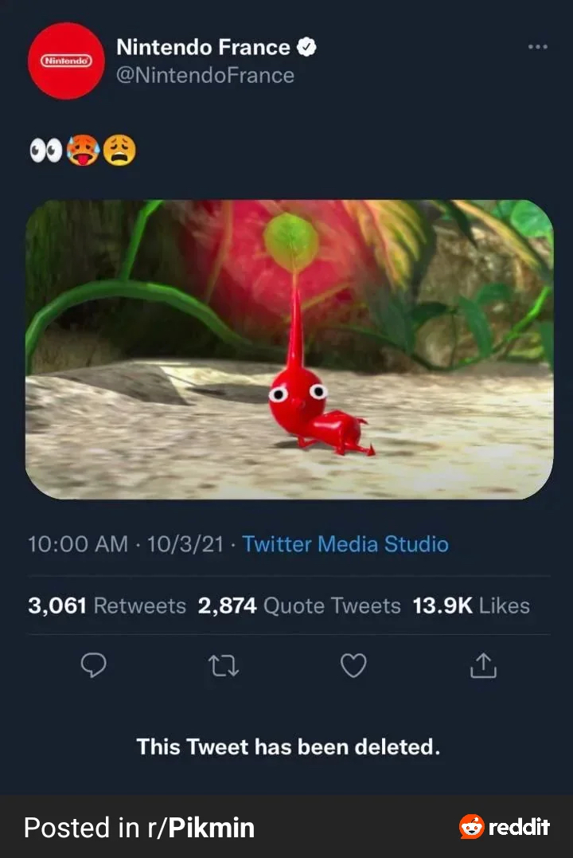The image size is (573, 858).
Task: Click the Nintendo France display name
Action: coord(203,47)
